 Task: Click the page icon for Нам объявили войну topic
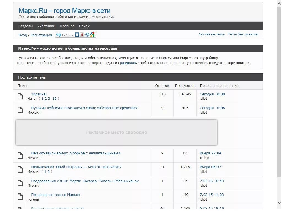(x=20, y=156)
